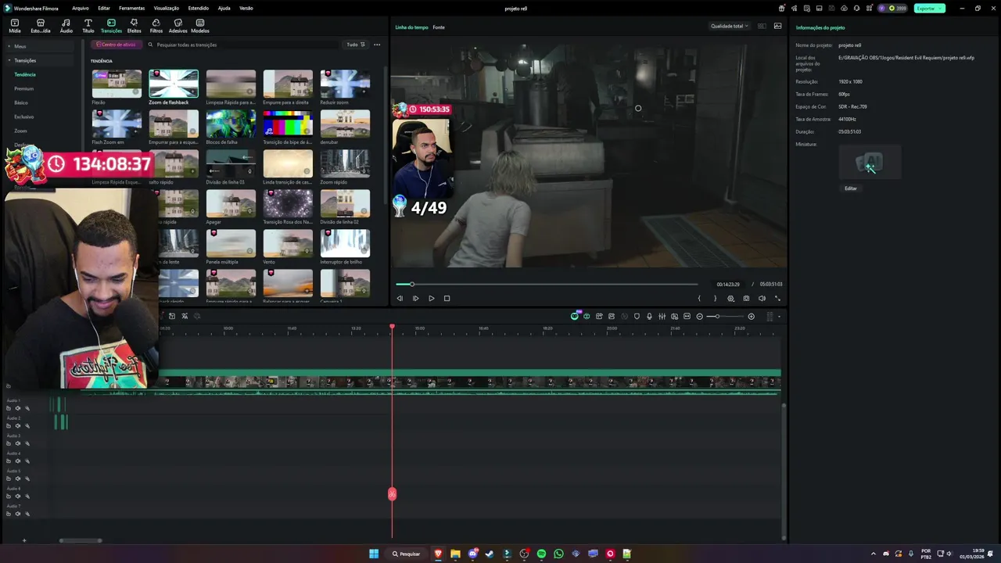Screen dimensions: 1001x563
Task: Step back one frame in preview
Action: (x=400, y=298)
